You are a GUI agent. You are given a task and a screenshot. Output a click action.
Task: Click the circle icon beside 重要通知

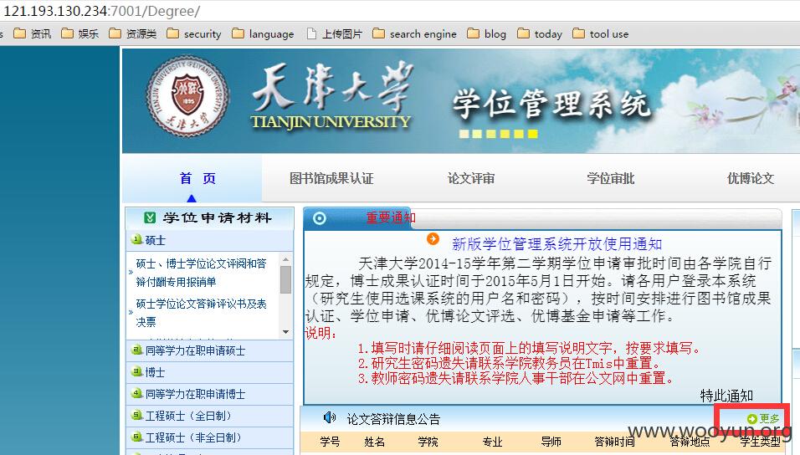pyautogui.click(x=320, y=219)
